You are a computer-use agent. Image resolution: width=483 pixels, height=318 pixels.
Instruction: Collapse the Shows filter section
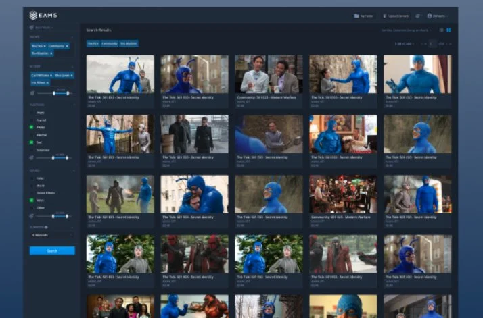(x=72, y=37)
